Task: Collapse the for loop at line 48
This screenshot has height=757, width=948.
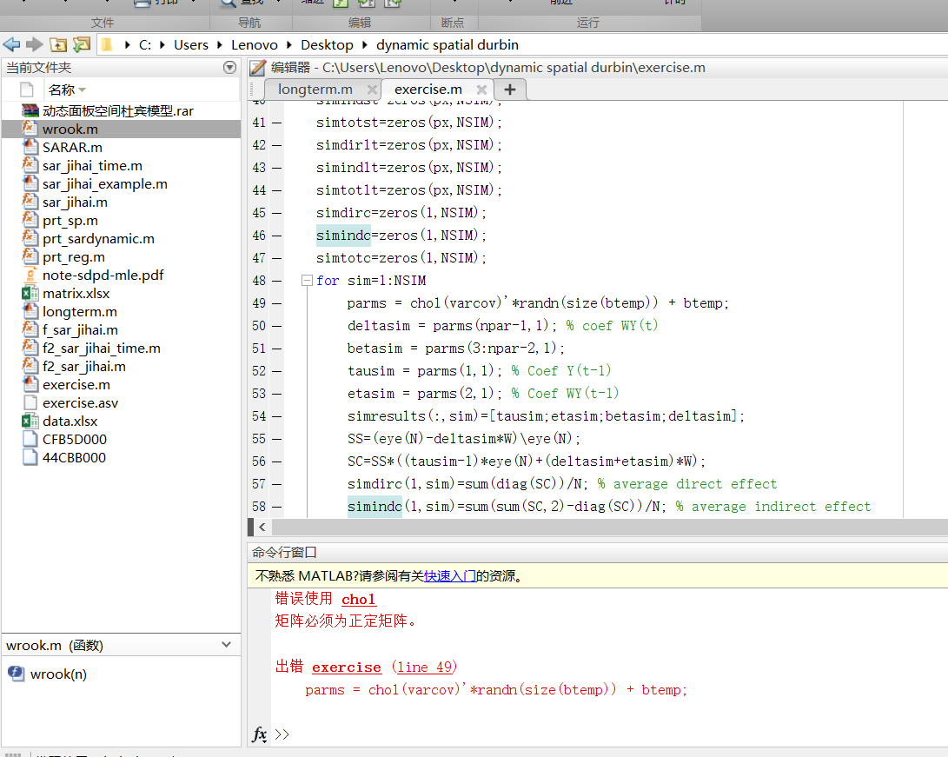Action: click(x=306, y=281)
